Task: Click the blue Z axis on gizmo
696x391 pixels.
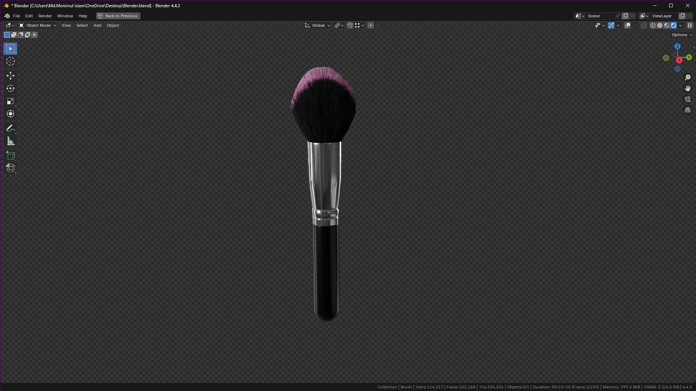Action: tap(678, 46)
